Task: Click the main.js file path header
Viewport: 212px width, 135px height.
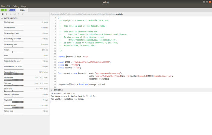Action: click(87, 14)
